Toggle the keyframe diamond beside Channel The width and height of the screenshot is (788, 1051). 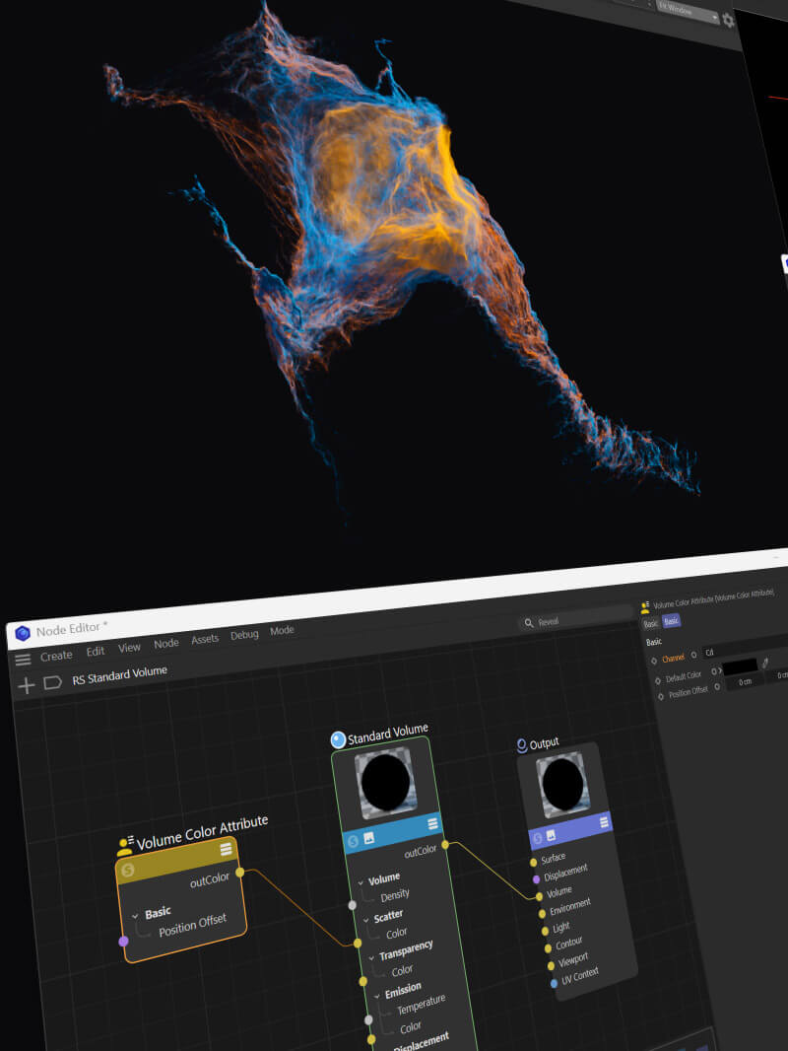(654, 661)
